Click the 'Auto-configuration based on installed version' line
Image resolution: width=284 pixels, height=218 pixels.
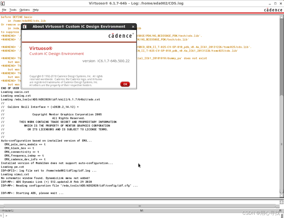tap(46, 141)
